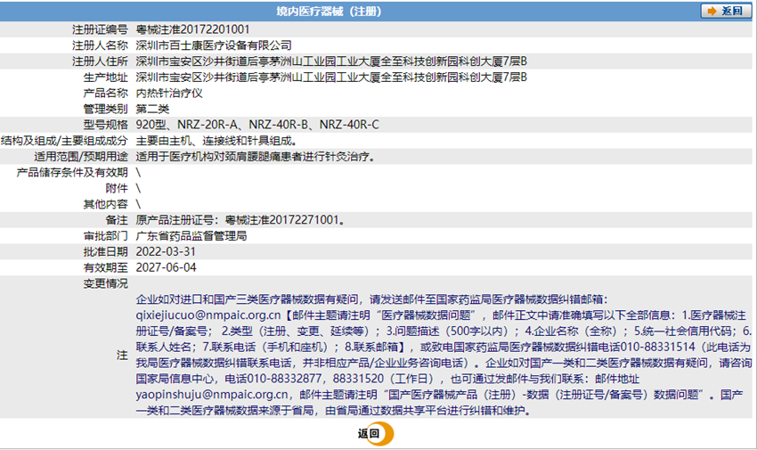Click approval date 2022-03-31
Image resolution: width=757 pixels, height=450 pixels.
coord(166,251)
